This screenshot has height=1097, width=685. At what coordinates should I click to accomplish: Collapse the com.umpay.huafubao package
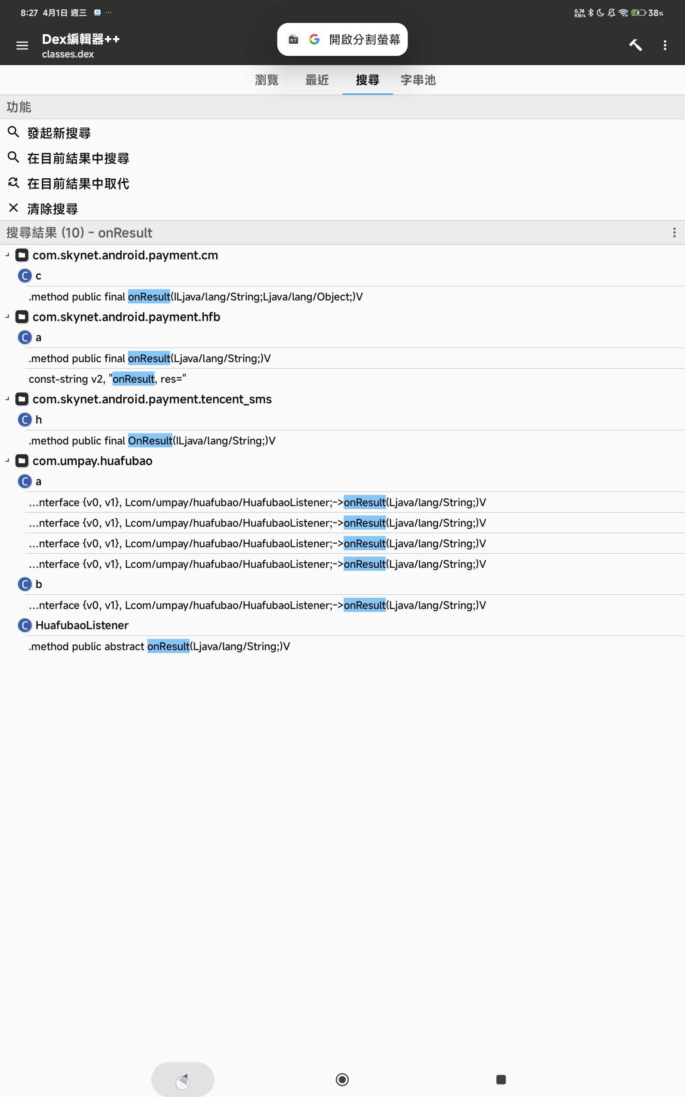(7, 461)
